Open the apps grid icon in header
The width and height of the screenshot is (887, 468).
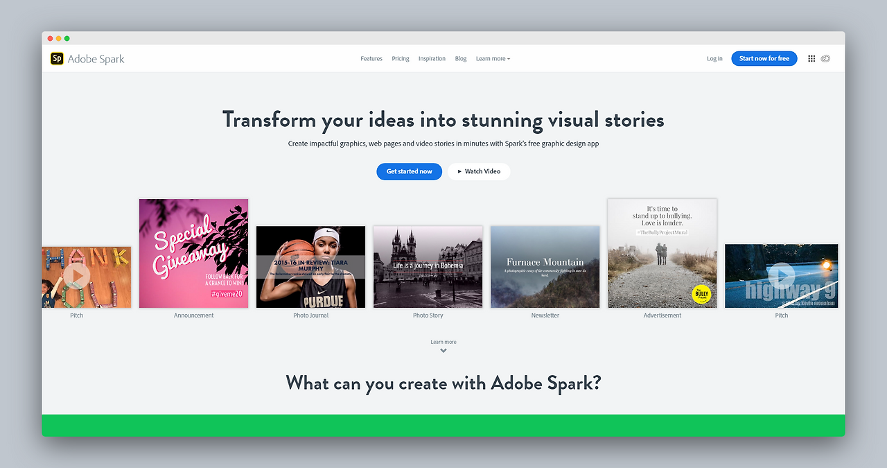pyautogui.click(x=811, y=59)
